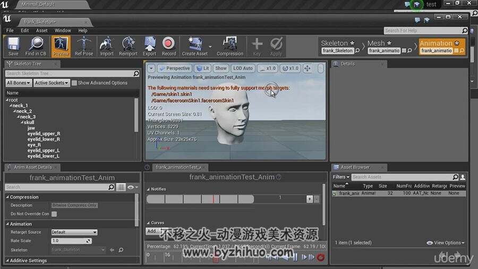
Task: Open the File menu
Action: tap(10, 30)
